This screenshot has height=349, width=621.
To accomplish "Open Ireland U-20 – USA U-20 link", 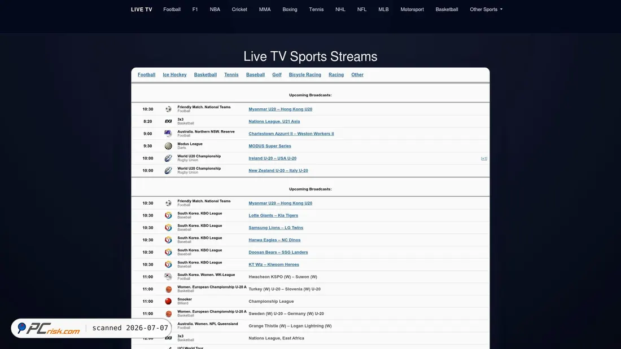I will pyautogui.click(x=273, y=158).
